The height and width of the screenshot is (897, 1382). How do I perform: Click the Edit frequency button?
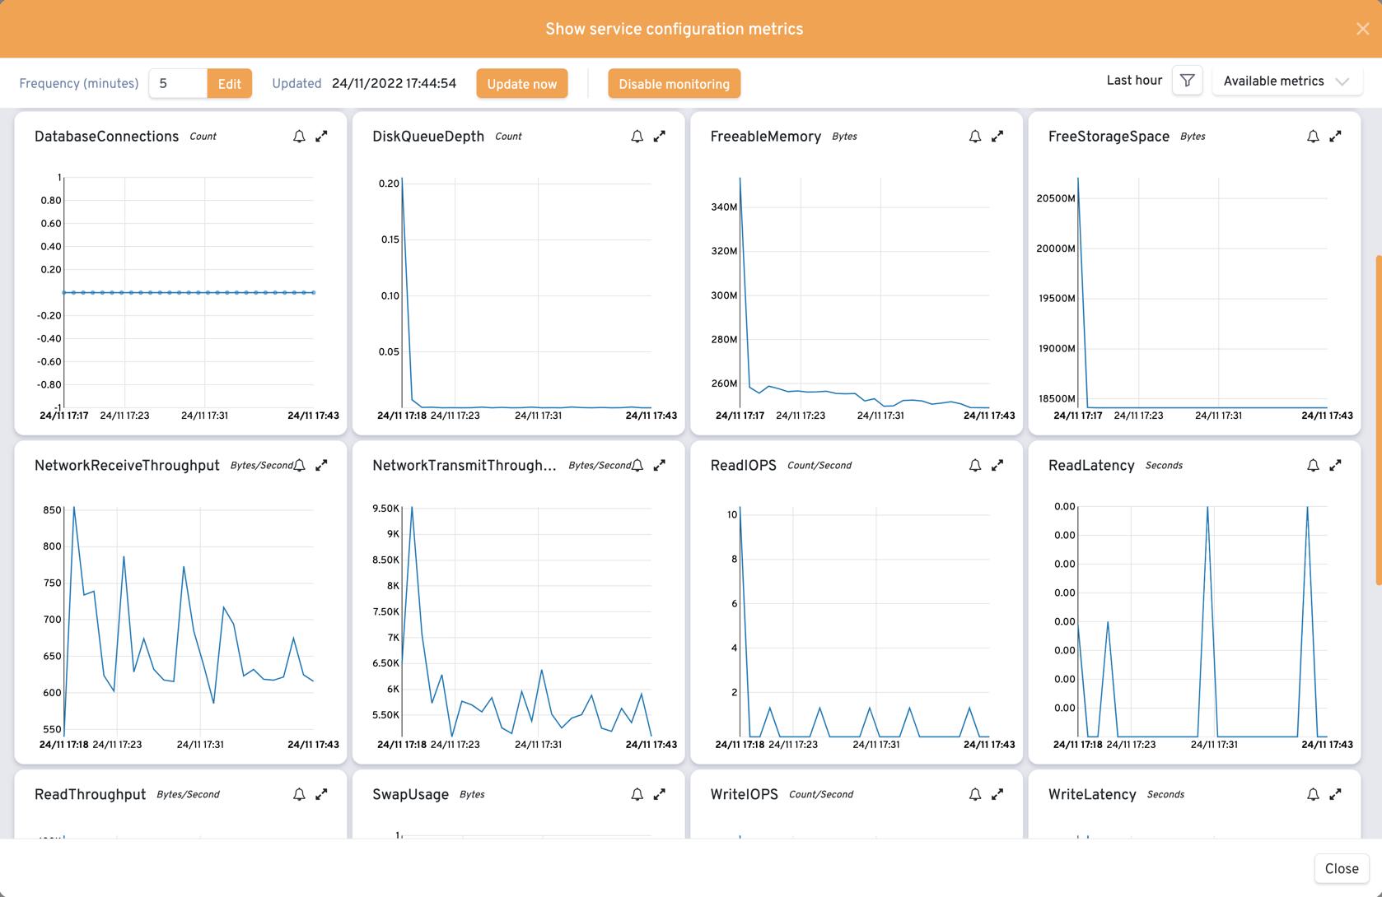click(229, 84)
